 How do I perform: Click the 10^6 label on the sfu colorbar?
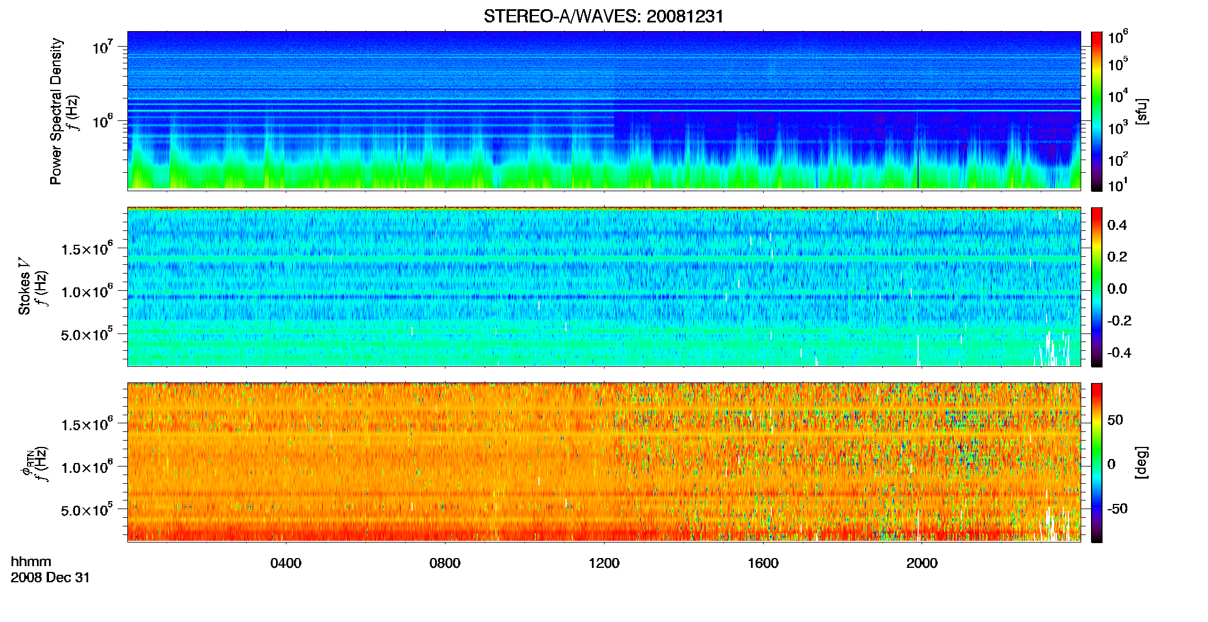tap(1118, 37)
